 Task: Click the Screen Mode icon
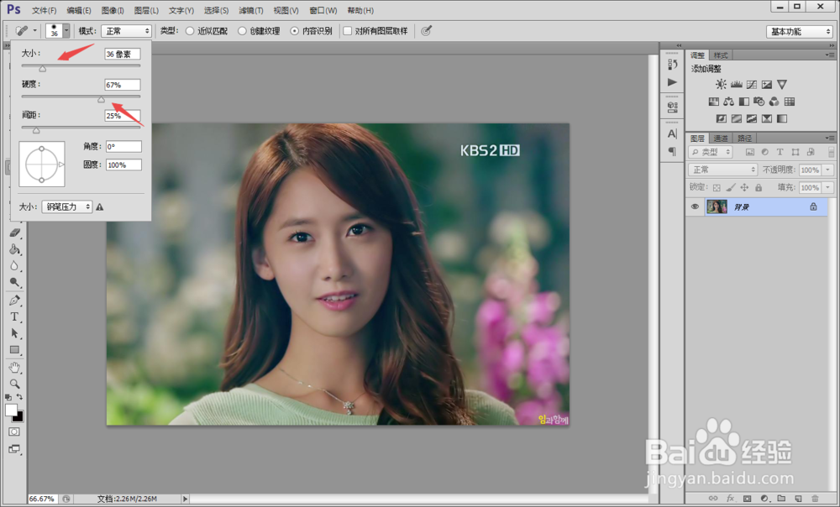(14, 448)
